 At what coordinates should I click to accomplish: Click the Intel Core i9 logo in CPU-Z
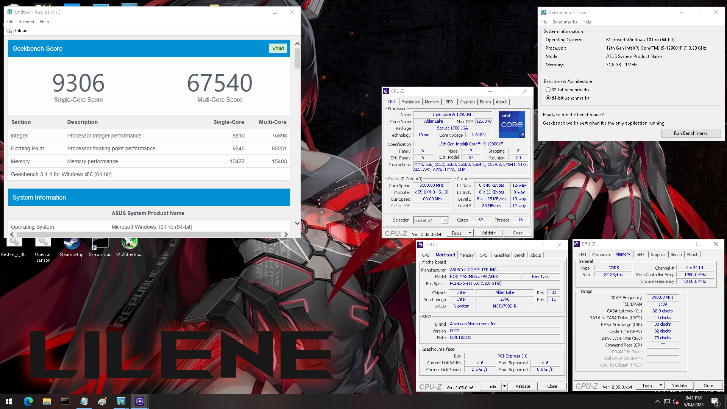[512, 124]
